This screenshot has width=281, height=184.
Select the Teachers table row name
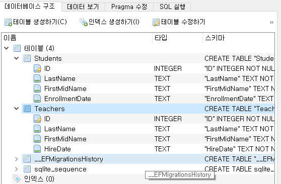point(50,109)
